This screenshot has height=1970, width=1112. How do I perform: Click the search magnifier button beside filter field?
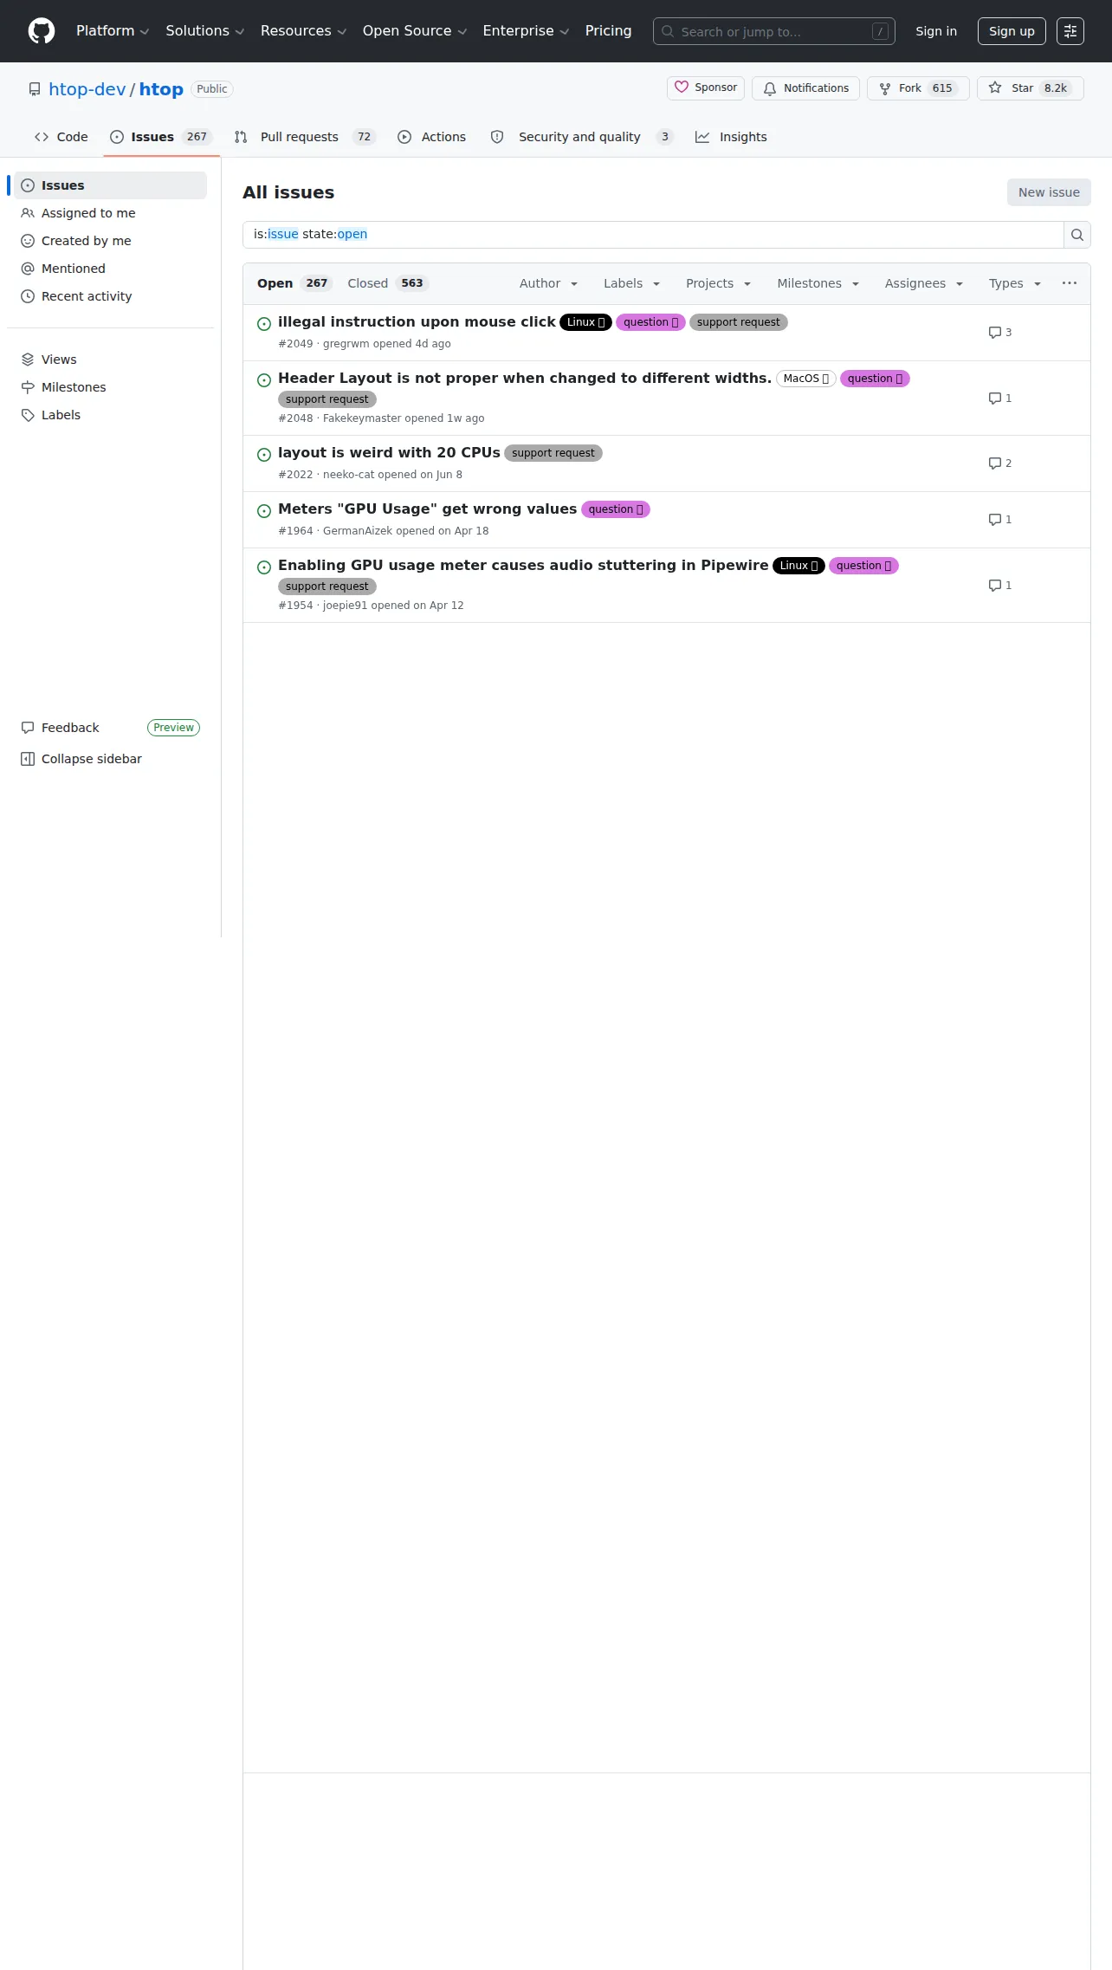1077,235
